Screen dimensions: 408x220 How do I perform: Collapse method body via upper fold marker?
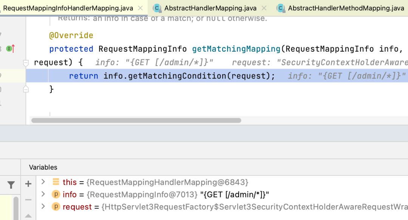click(26, 63)
